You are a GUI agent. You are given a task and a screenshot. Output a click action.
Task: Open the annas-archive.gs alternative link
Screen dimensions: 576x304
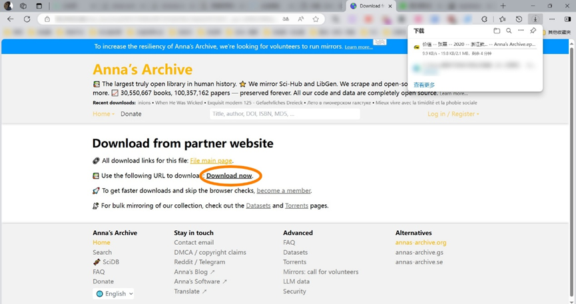[419, 252]
